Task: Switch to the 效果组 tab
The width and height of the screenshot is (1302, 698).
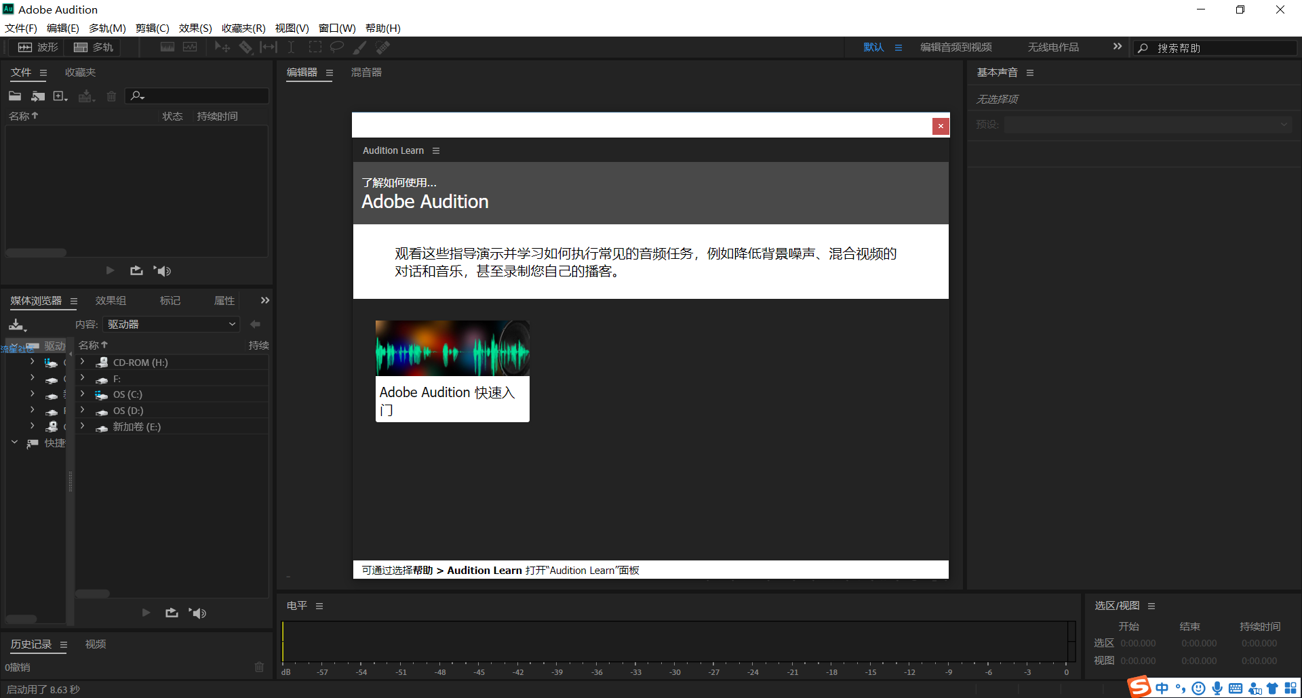Action: point(111,301)
